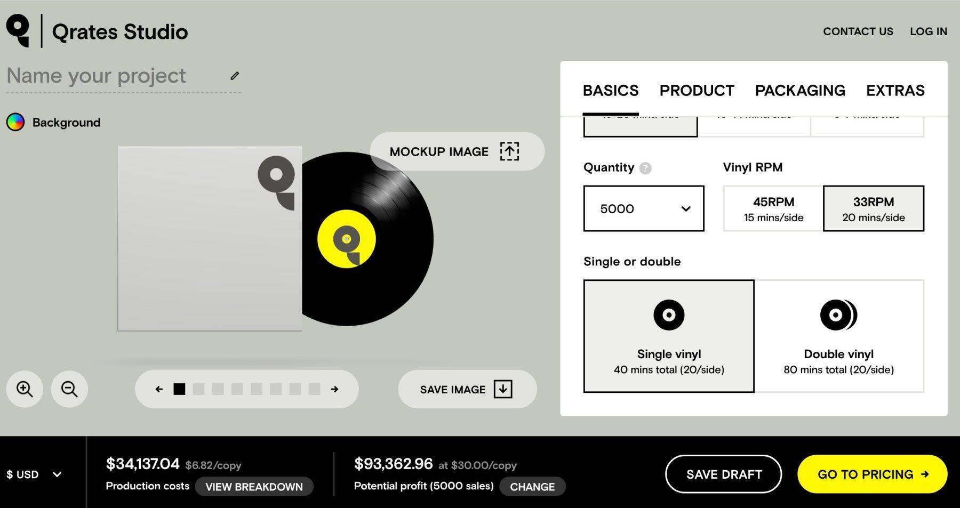Click the SAVE DRAFT button
This screenshot has height=508, width=960.
pos(723,474)
